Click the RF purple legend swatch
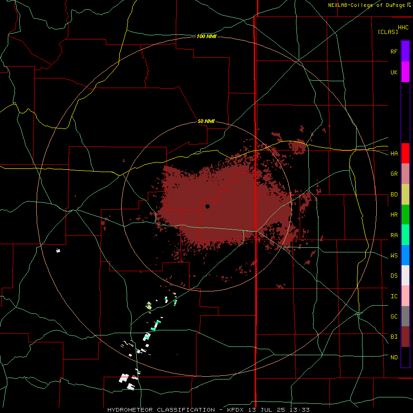The image size is (413, 413). pyautogui.click(x=405, y=51)
